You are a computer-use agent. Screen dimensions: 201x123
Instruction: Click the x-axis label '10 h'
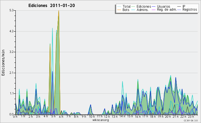(x=91, y=117)
